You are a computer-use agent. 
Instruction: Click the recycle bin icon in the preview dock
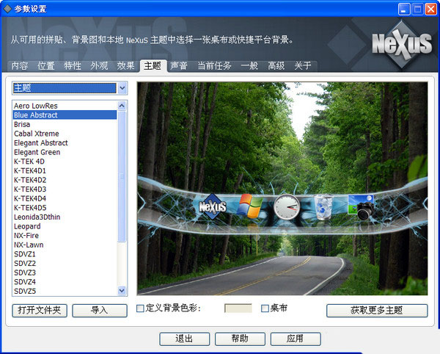323,207
